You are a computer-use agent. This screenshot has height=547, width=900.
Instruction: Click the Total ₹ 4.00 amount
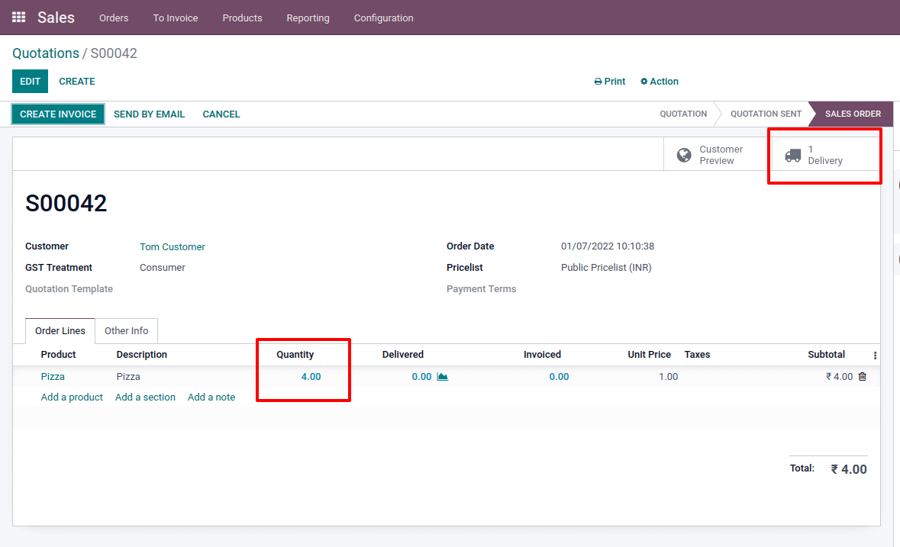coord(848,469)
